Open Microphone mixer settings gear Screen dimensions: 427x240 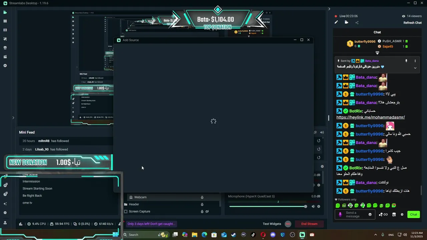click(x=319, y=206)
